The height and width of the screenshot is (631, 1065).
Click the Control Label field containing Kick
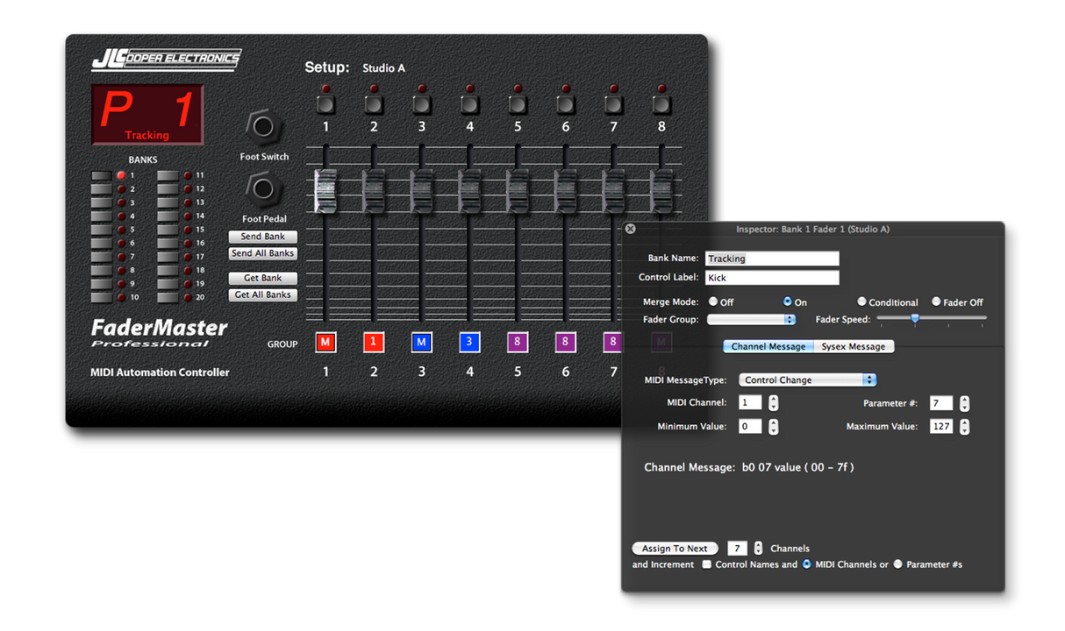772,277
